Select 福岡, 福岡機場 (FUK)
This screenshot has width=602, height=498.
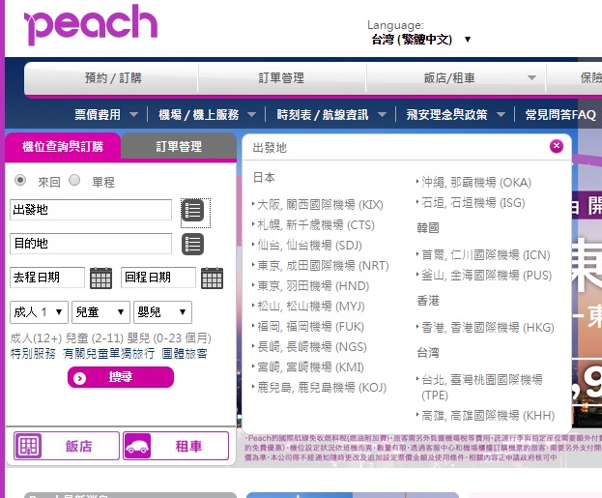click(x=310, y=327)
